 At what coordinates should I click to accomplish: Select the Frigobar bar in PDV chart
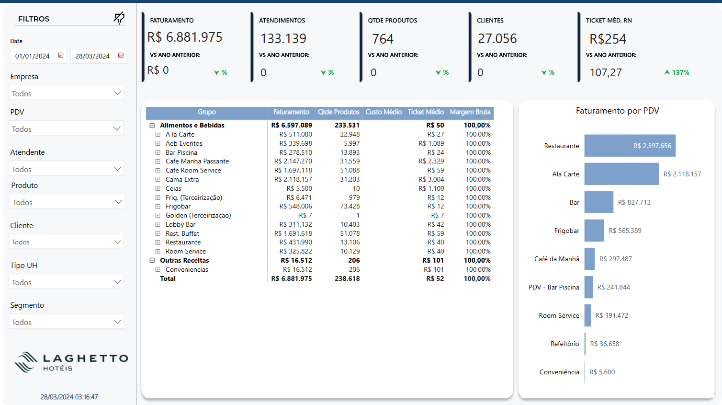pyautogui.click(x=594, y=231)
